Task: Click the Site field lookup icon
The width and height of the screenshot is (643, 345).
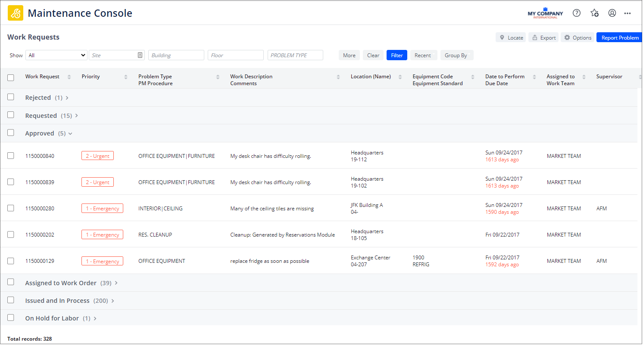Action: (x=140, y=55)
